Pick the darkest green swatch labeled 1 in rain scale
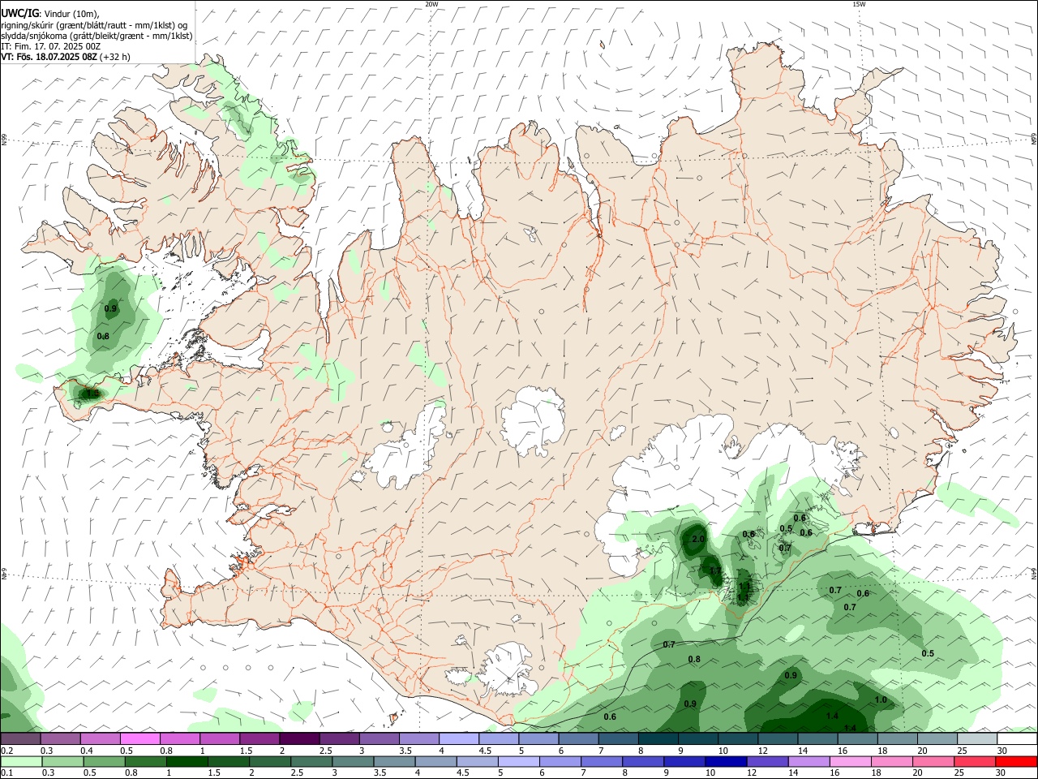Viewport: 1038px width, 779px height. 187,761
